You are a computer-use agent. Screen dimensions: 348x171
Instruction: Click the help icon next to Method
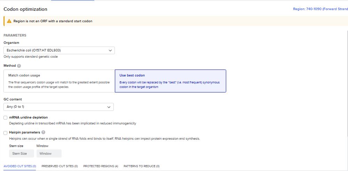pos(19,66)
